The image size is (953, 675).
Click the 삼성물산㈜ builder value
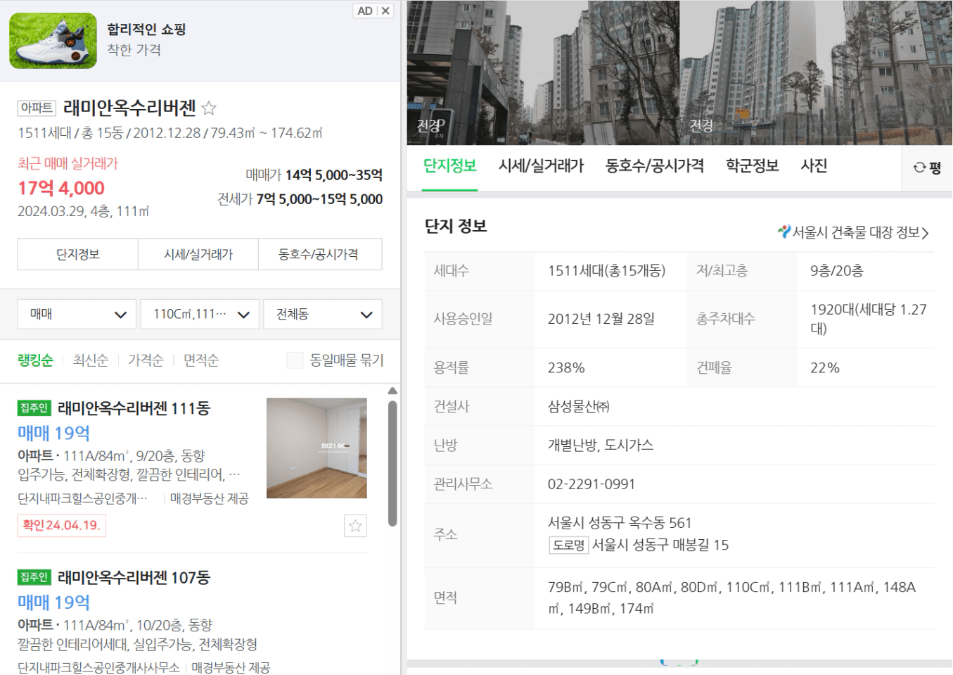click(579, 407)
